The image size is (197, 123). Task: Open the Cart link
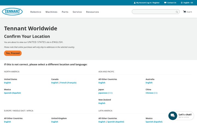coord(189,12)
